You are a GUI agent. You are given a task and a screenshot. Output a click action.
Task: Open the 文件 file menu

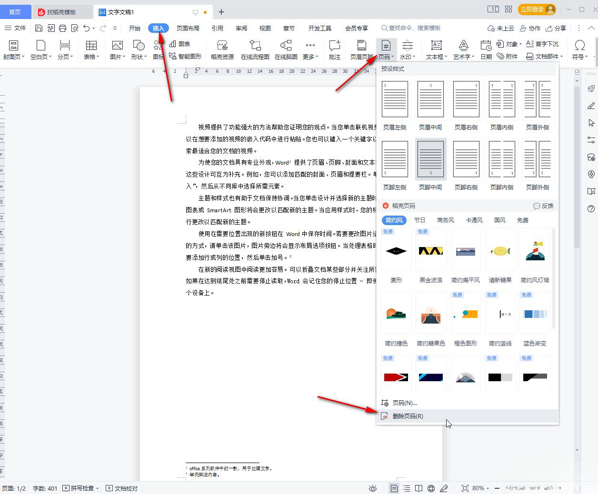click(15, 28)
